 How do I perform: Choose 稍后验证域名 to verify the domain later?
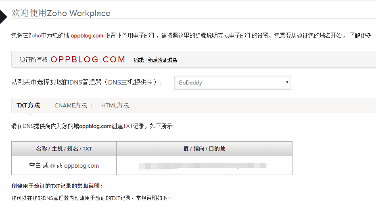pos(163,60)
